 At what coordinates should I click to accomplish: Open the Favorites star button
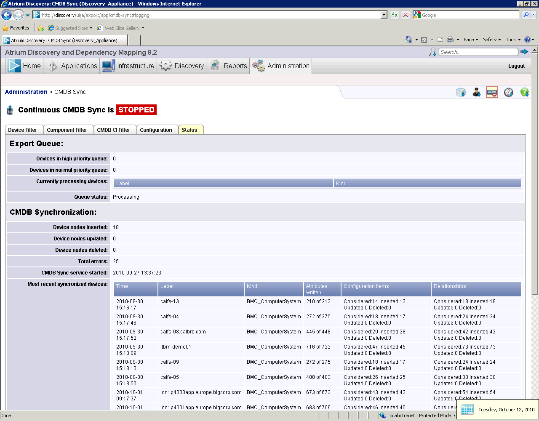point(16,28)
